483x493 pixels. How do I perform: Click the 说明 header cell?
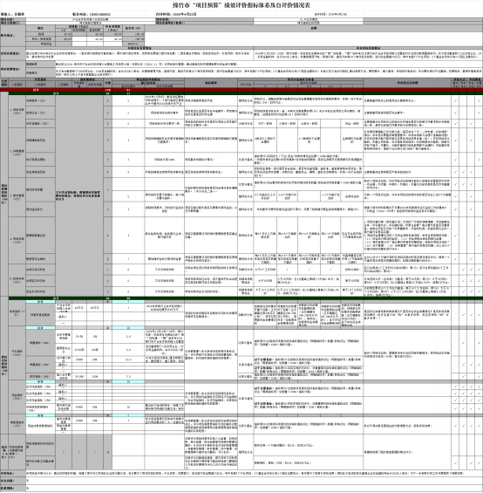tap(314, 28)
